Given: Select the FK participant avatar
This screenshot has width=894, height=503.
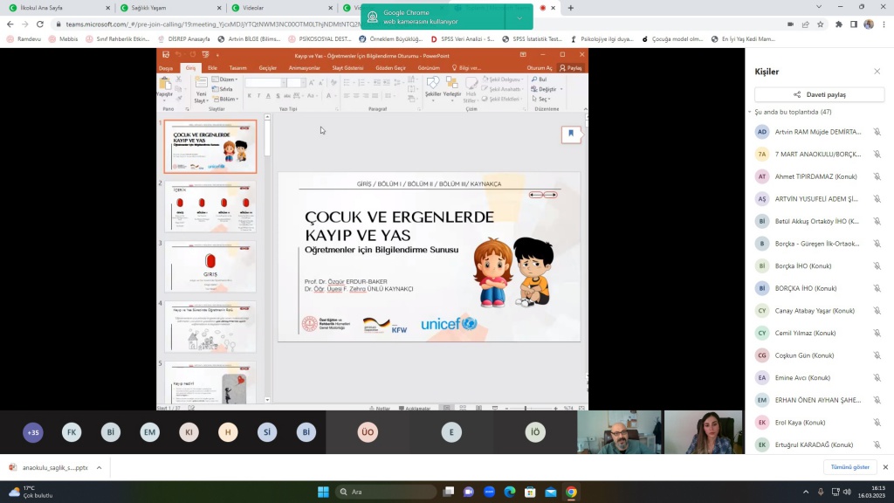Looking at the screenshot, I should tap(72, 432).
